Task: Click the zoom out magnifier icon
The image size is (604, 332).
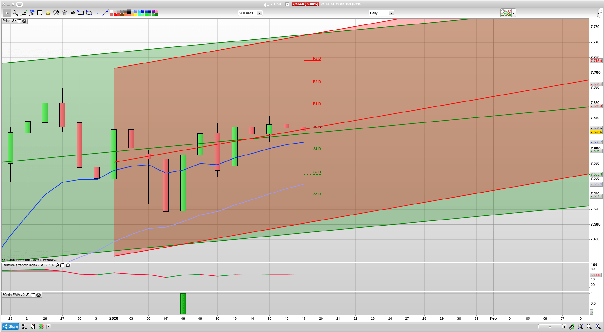Action: [x=589, y=327]
